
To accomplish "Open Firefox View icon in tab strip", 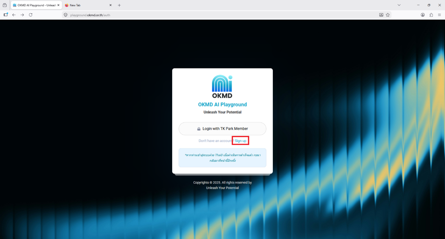I will coord(5,5).
